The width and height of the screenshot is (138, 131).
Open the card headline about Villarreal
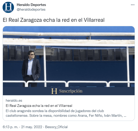pyautogui.click(x=39, y=106)
